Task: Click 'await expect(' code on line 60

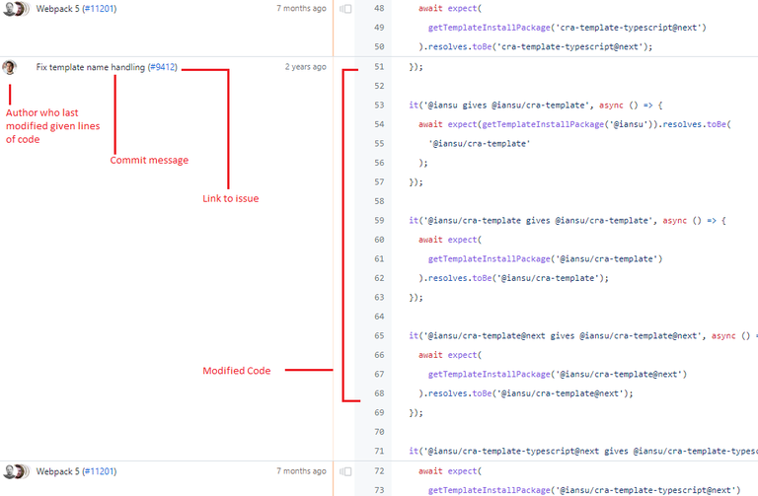Action: point(450,240)
